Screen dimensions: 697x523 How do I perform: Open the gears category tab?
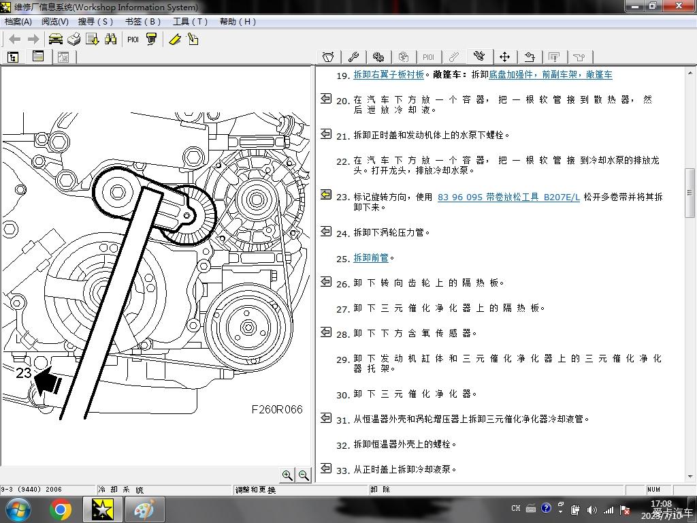[378, 57]
